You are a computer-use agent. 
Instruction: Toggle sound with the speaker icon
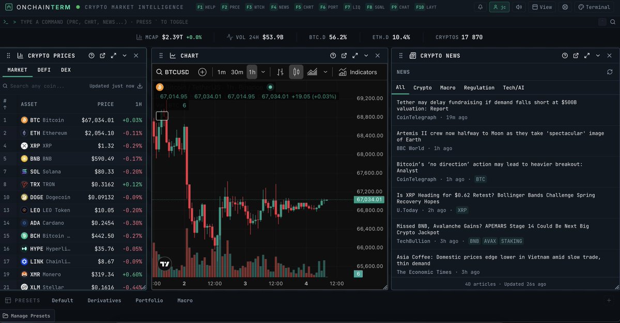pos(518,7)
